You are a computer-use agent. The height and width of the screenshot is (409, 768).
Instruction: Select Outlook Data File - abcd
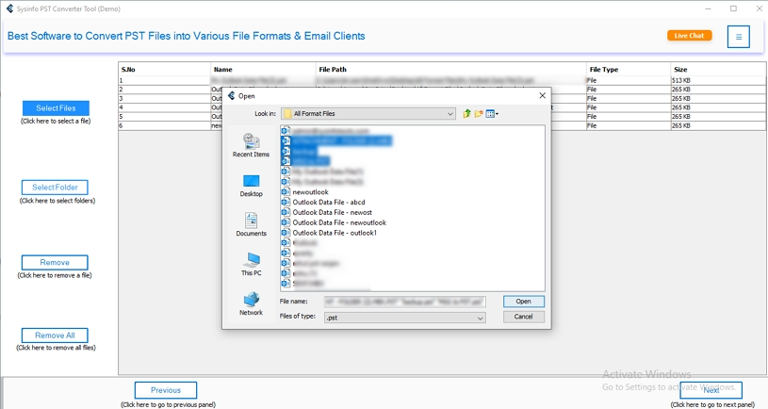[328, 203]
